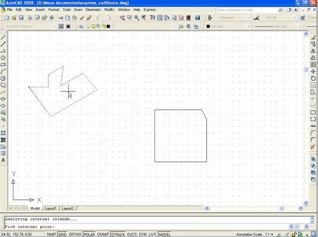The image size is (318, 237).
Task: Toggle POLAR tracking in status bar
Action: [x=89, y=235]
